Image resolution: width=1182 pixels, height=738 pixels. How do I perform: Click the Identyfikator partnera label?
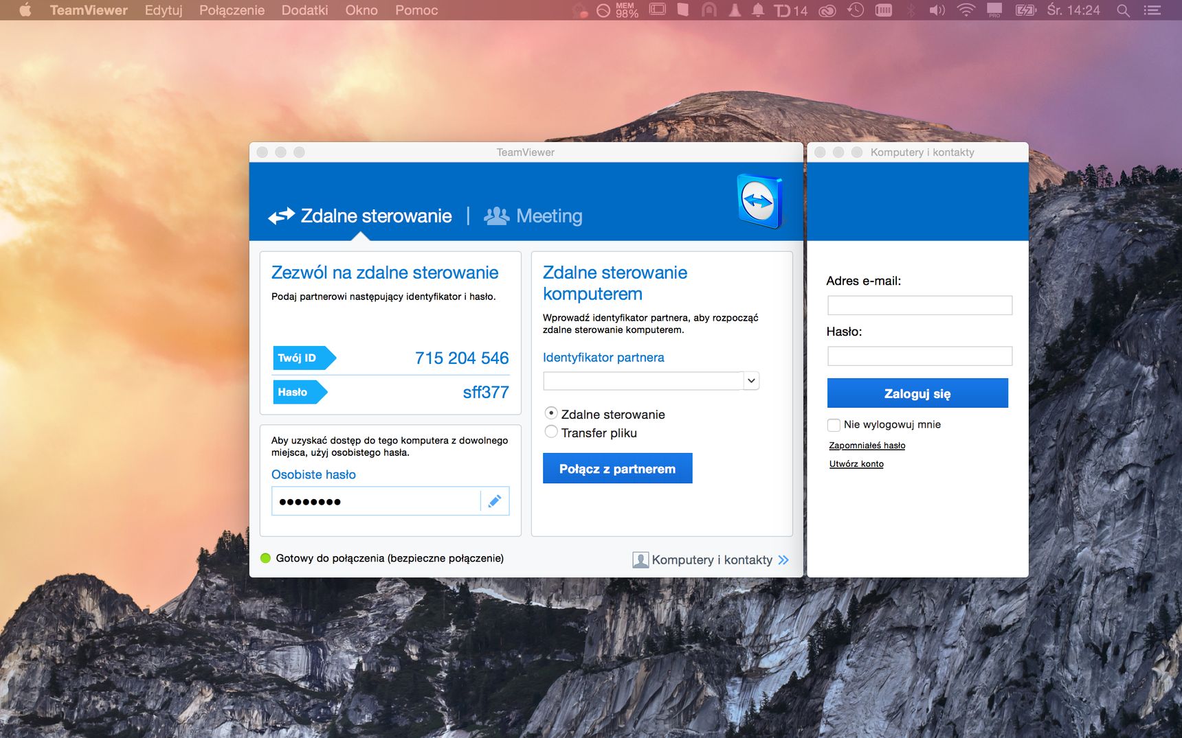pyautogui.click(x=603, y=358)
